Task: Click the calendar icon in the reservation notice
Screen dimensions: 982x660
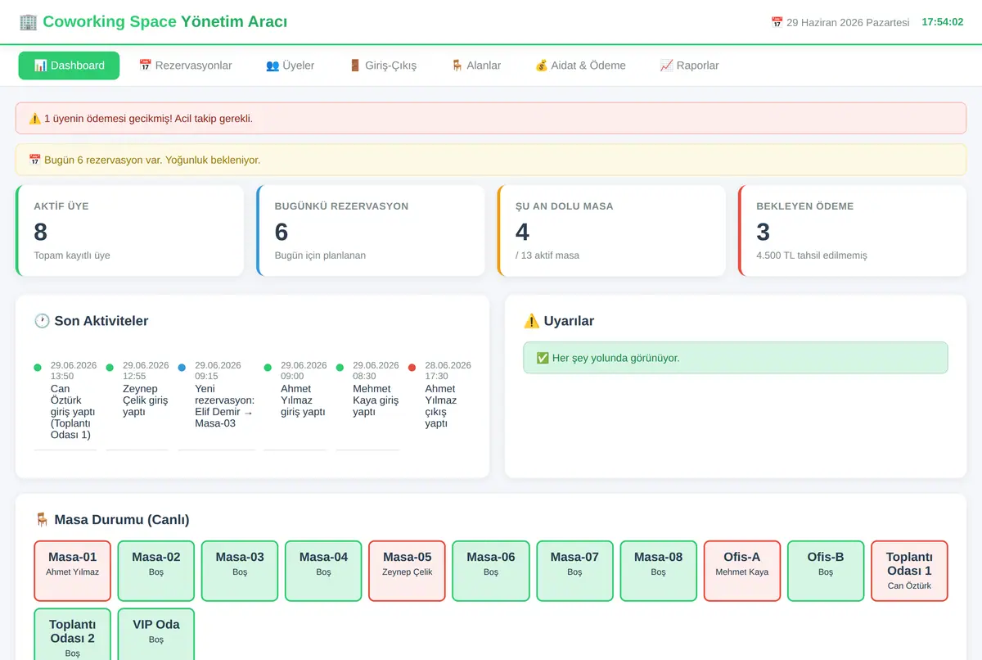Action: (x=34, y=160)
